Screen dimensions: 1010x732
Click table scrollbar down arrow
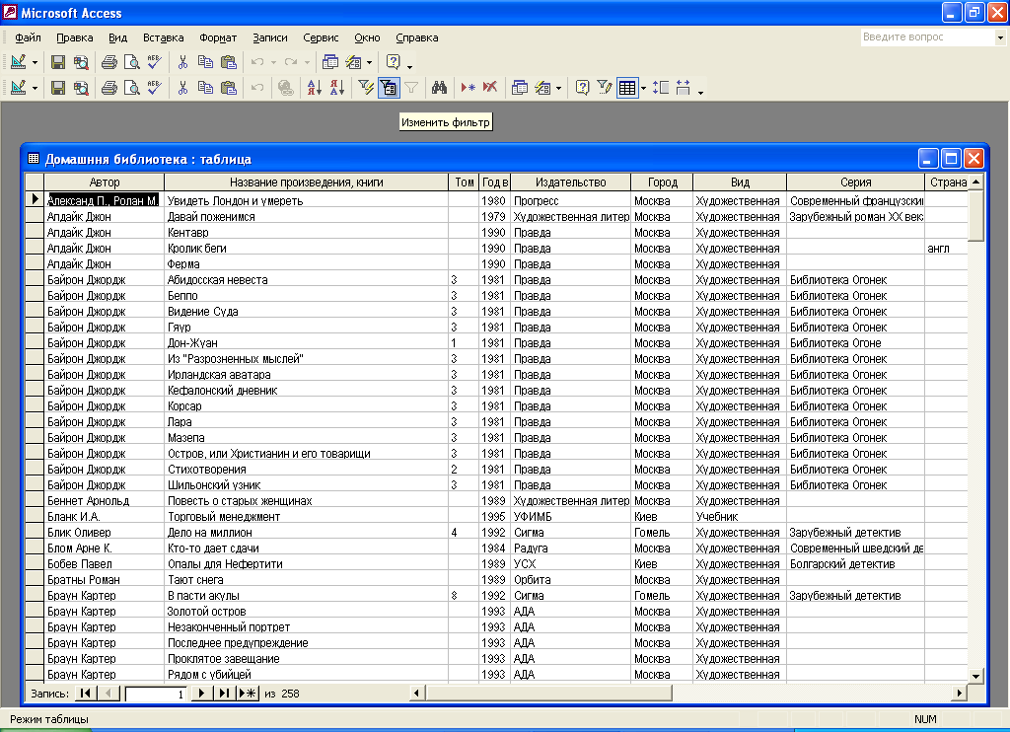tap(975, 676)
